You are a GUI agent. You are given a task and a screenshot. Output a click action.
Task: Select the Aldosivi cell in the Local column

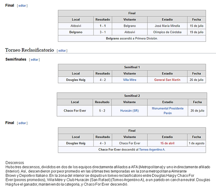click(x=76, y=26)
